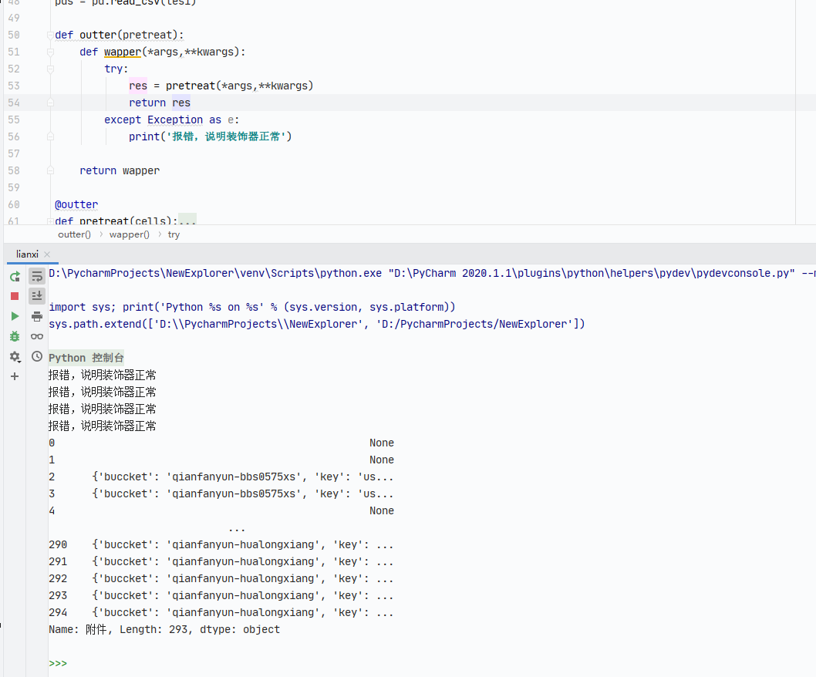The image size is (816, 677).
Task: Show variables using glasses icon
Action: (37, 336)
